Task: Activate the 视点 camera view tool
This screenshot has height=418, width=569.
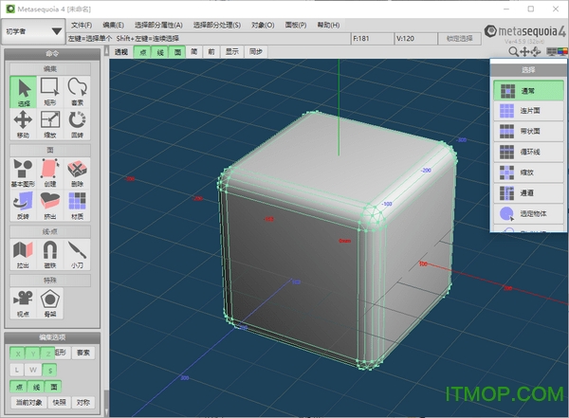Action: pyautogui.click(x=23, y=303)
